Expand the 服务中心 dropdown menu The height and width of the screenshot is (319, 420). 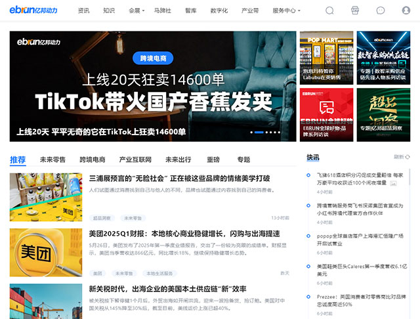287,11
